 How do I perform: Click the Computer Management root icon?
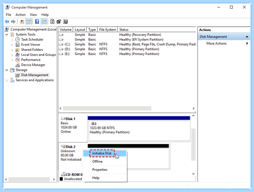pos(7,29)
